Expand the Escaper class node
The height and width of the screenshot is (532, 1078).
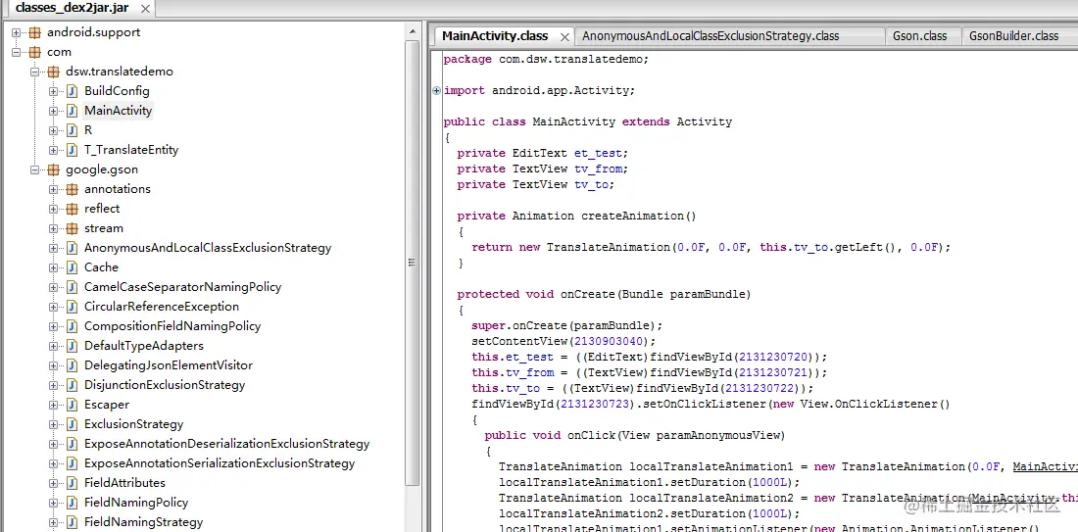pyautogui.click(x=54, y=405)
